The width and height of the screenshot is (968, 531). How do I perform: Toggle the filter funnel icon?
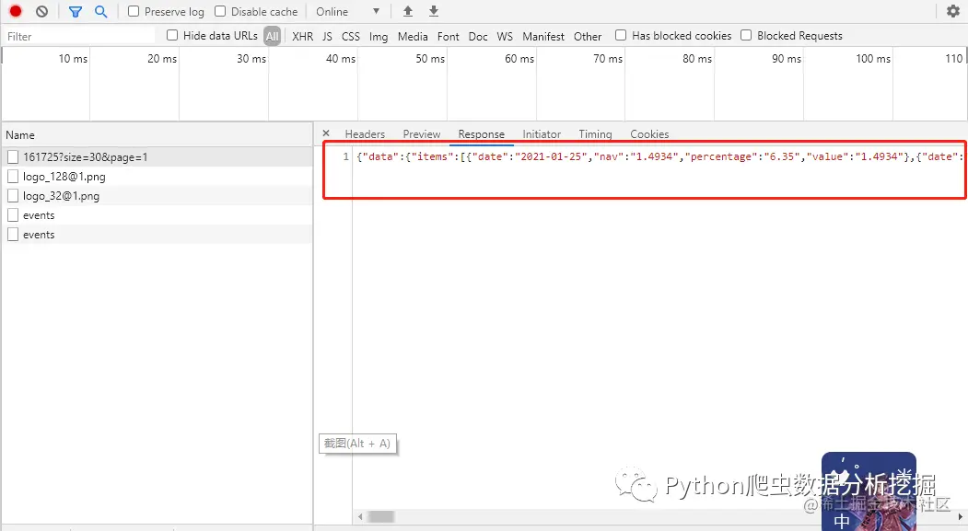[76, 11]
